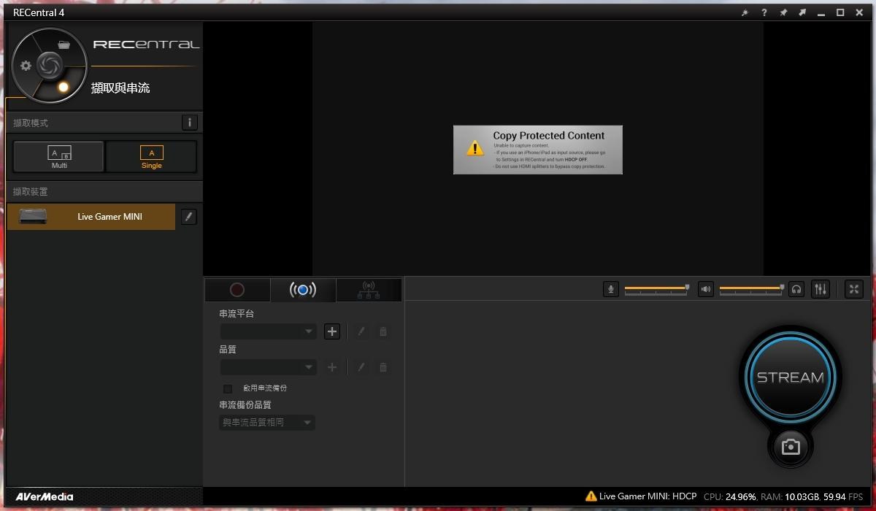876x511 pixels.
Task: Switch to the multi-stream tab
Action: [369, 290]
